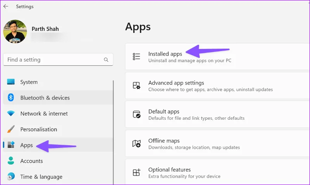Viewport: 310px width, 185px height.
Task: Open Bluetooth & devices label
Action: click(x=45, y=98)
